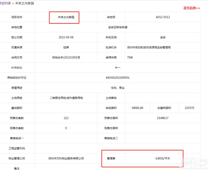Click the 未来之光家园 breadcrumb text
Viewport: 209px width, 170px height.
click(24, 3)
